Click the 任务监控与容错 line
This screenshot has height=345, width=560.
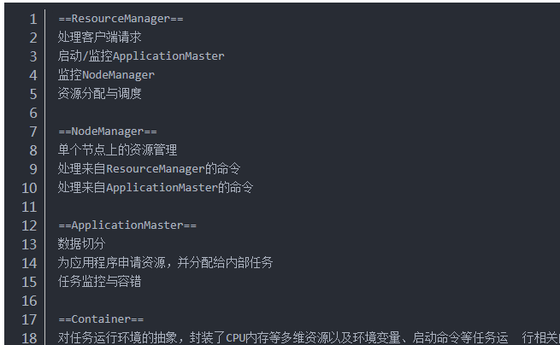100,282
